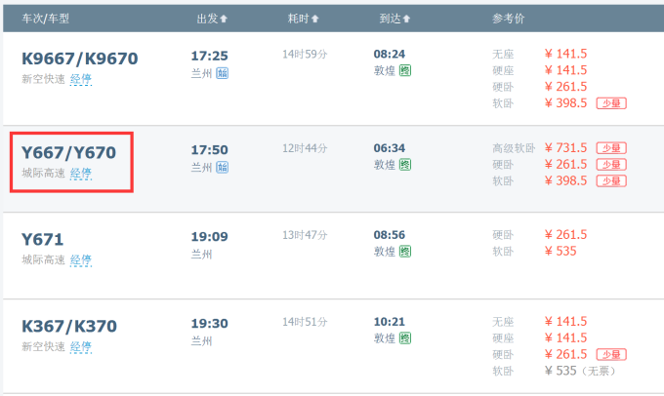This screenshot has height=396, width=664.
Task: Sort trains by 到达 arrival time
Action: click(x=394, y=19)
